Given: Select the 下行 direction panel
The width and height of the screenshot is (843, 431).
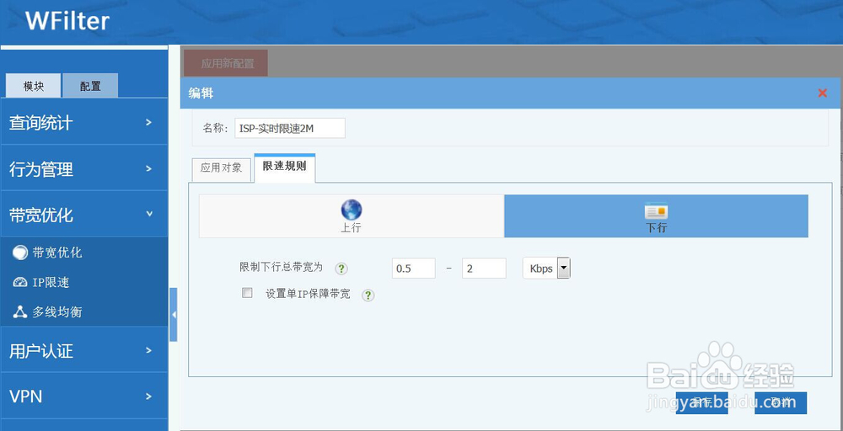Looking at the screenshot, I should pos(656,216).
